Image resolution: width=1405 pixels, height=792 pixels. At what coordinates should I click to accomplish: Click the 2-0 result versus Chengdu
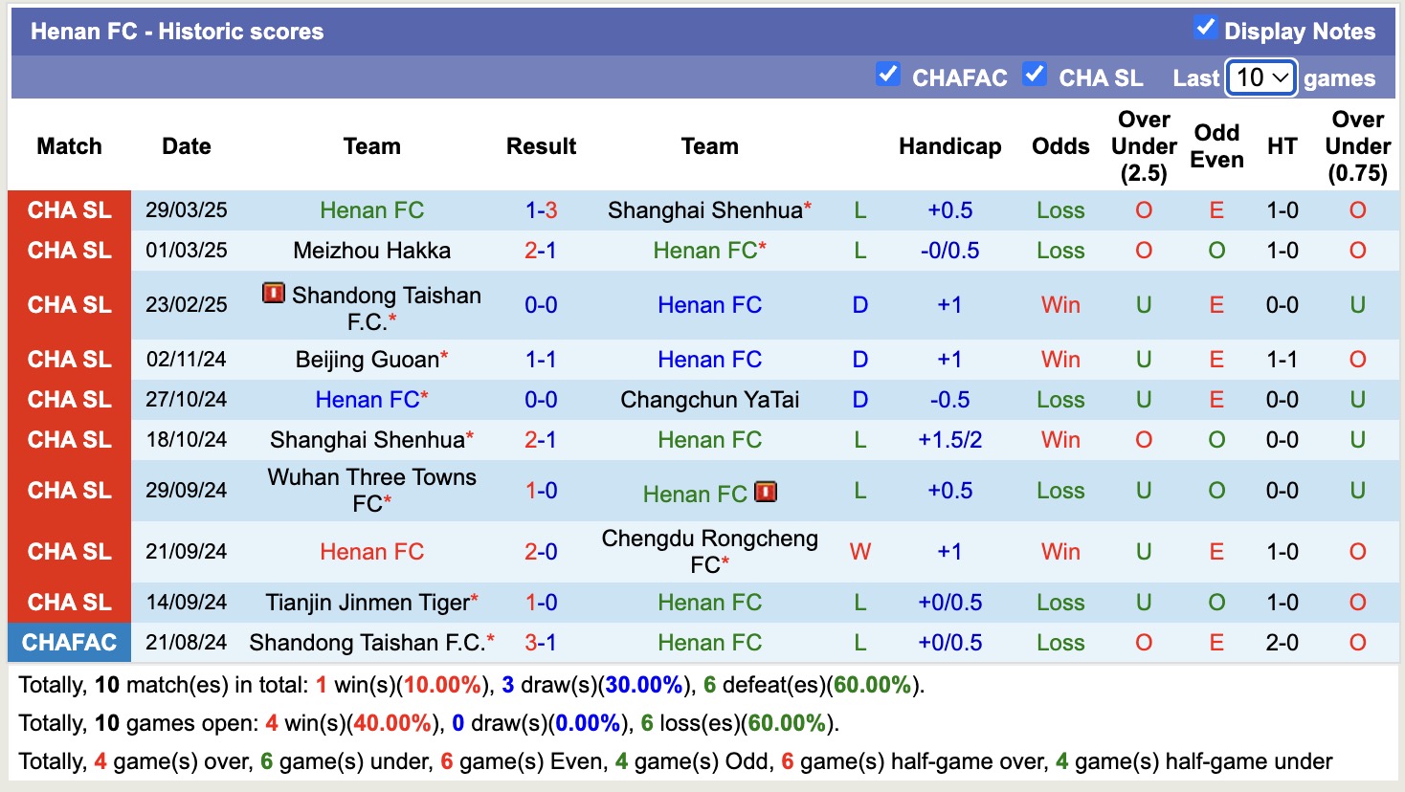pos(541,552)
